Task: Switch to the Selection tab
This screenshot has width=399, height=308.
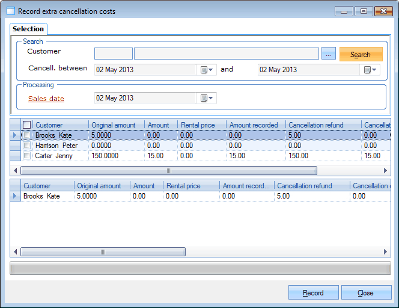Action: pos(28,29)
